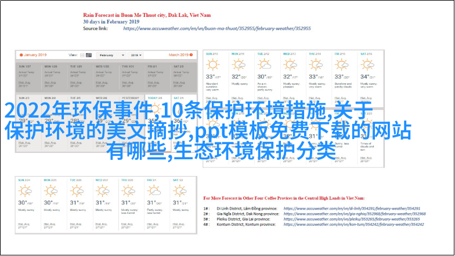Open the Di Linh february-weather link
The height and width of the screenshot is (256, 455).
[x=352, y=209]
